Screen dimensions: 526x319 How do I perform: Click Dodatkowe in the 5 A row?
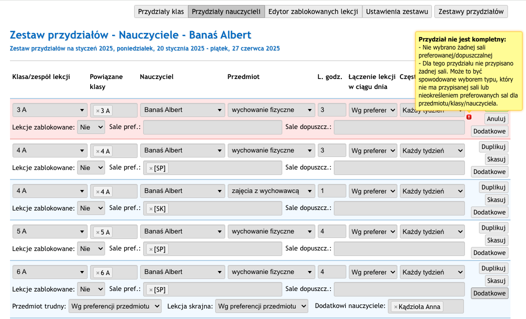click(489, 253)
